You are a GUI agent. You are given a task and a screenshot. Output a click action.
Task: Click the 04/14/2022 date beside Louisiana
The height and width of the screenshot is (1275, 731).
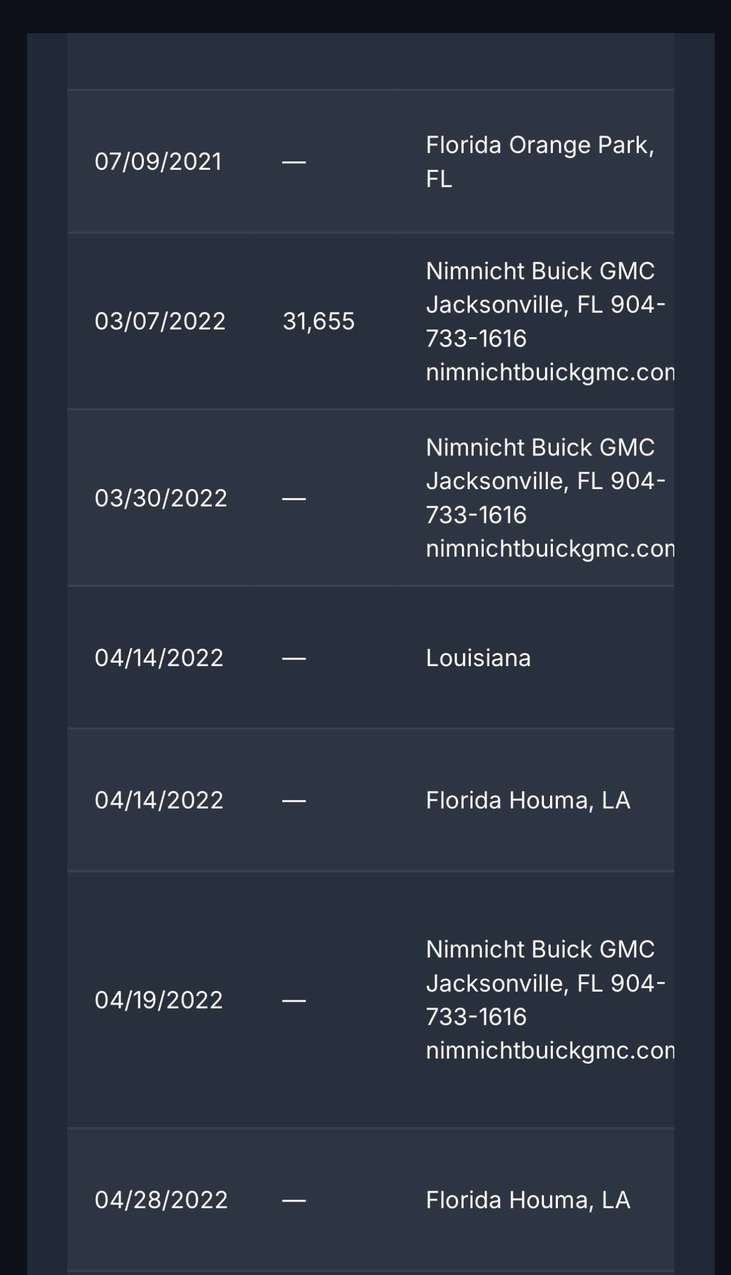tap(159, 658)
